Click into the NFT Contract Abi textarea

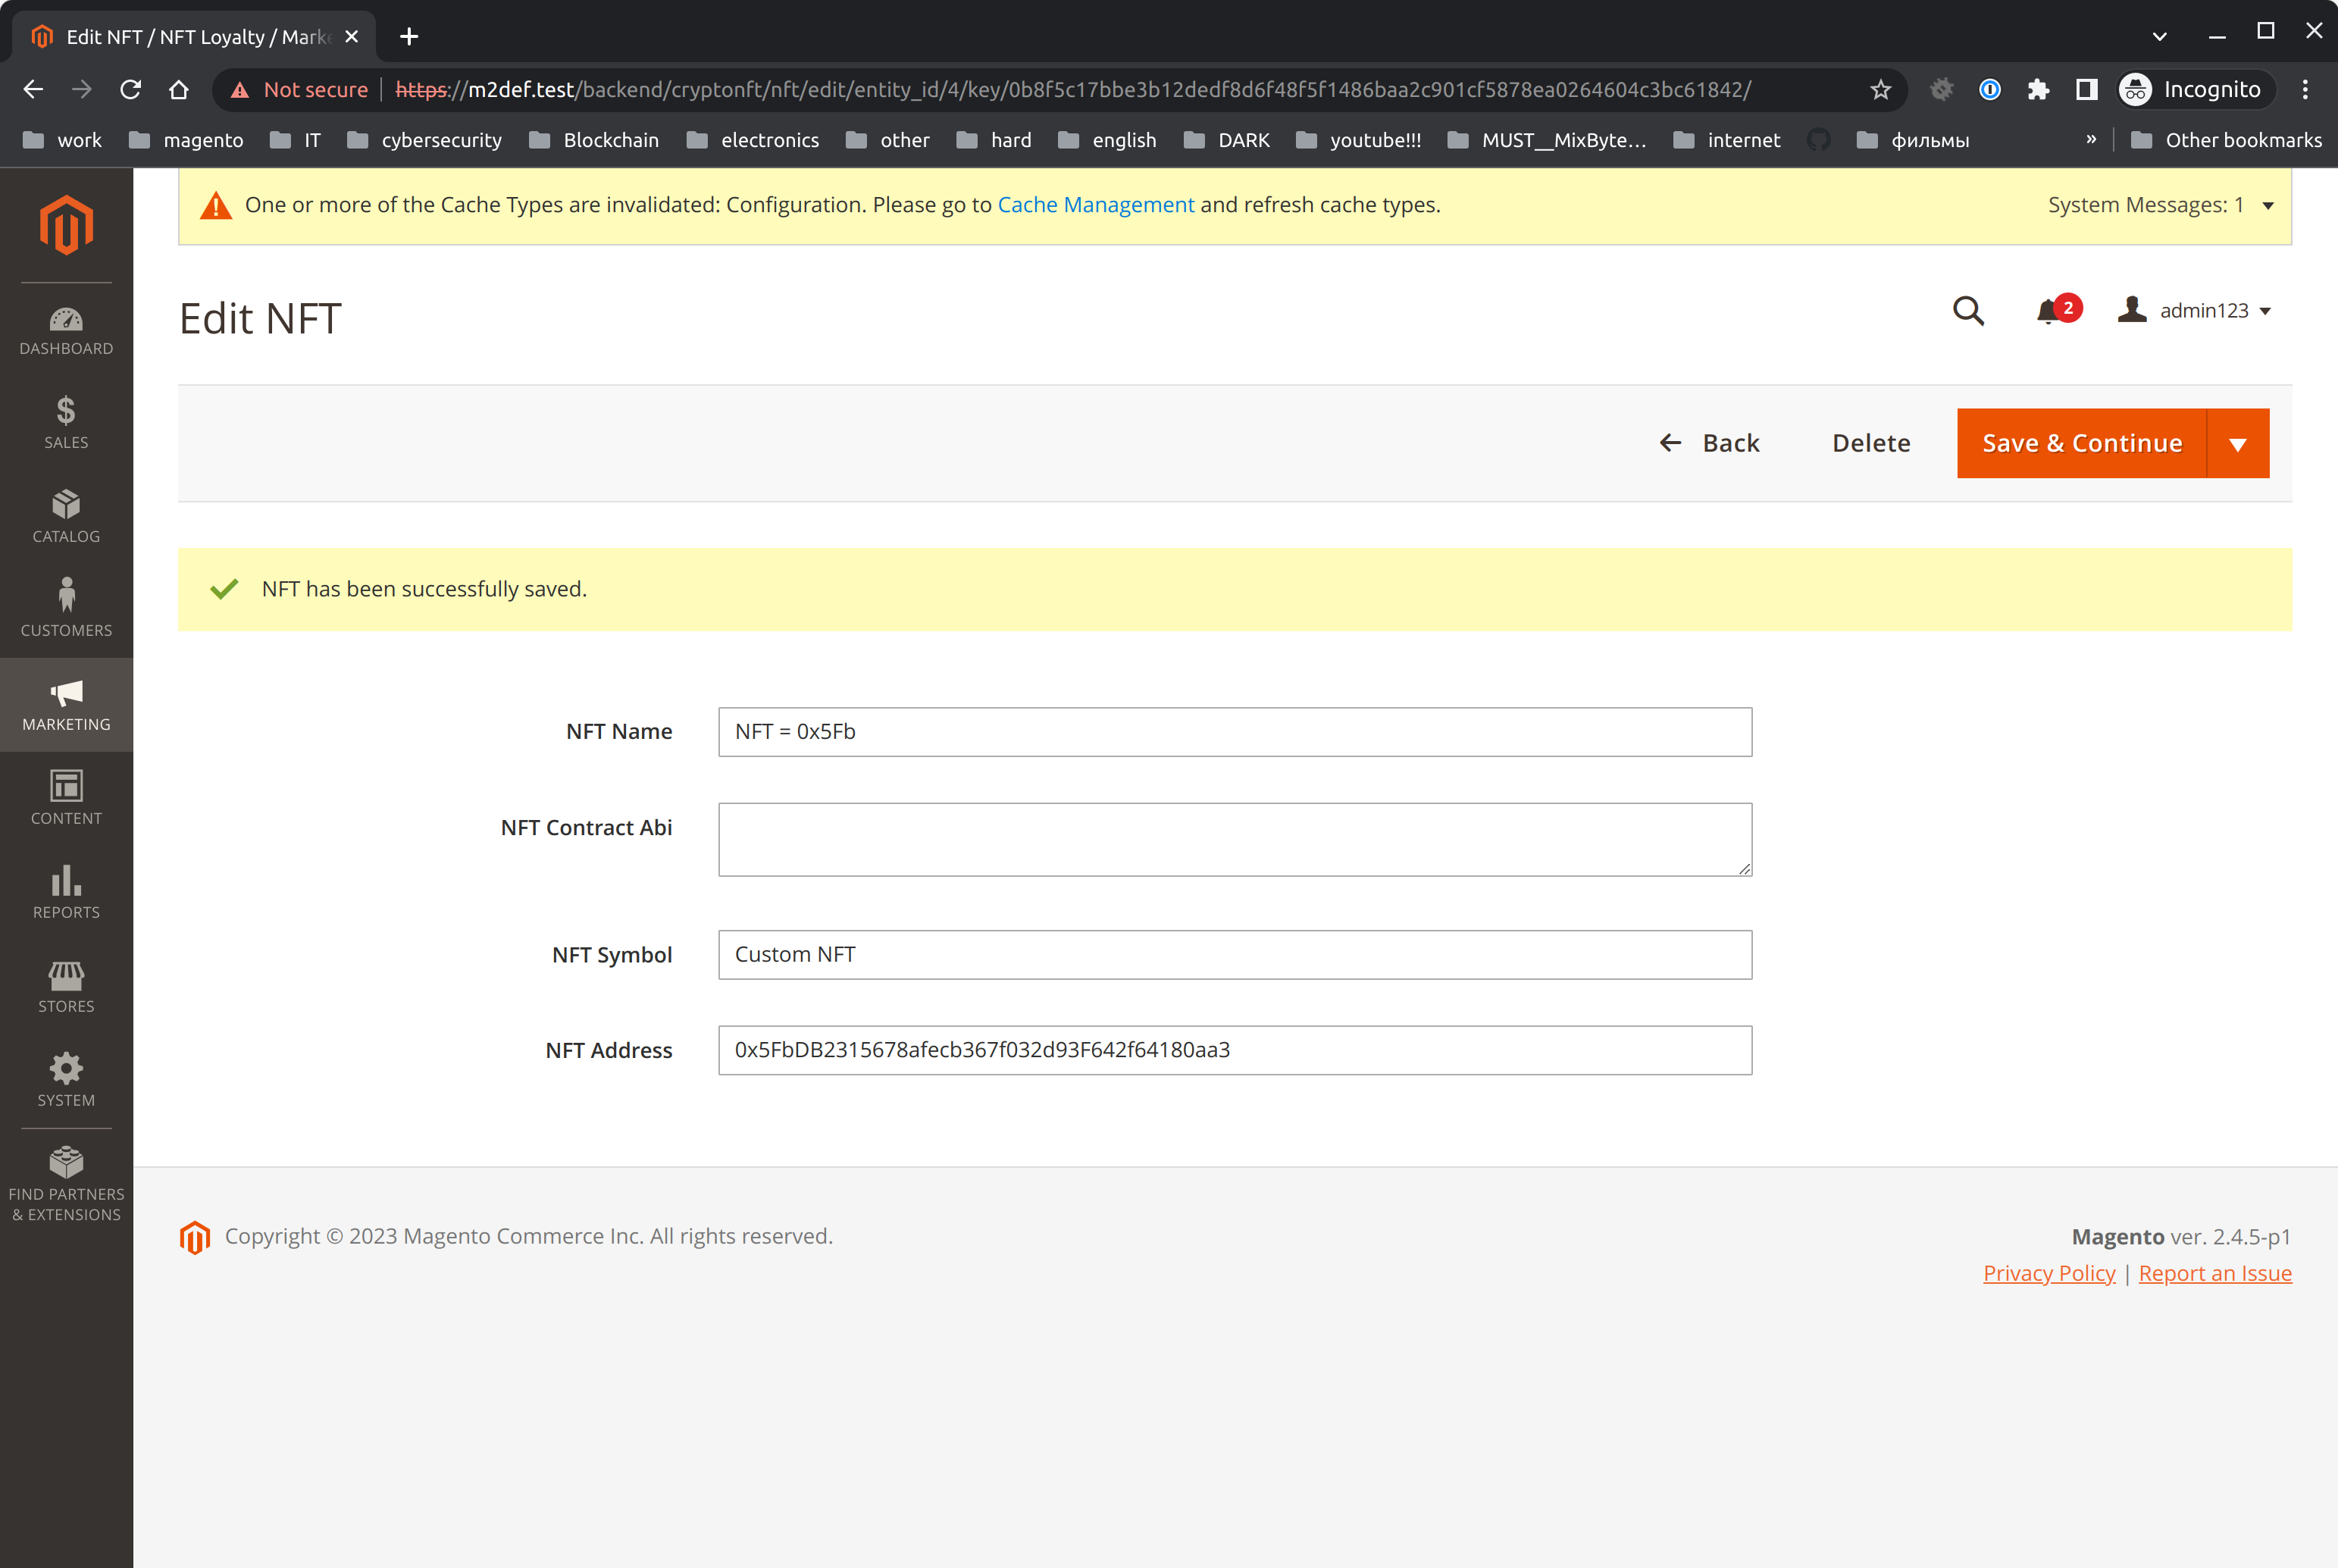tap(1234, 840)
